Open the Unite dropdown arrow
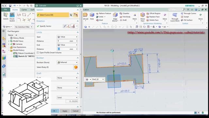The height and width of the screenshot is (118, 209). [105, 17]
